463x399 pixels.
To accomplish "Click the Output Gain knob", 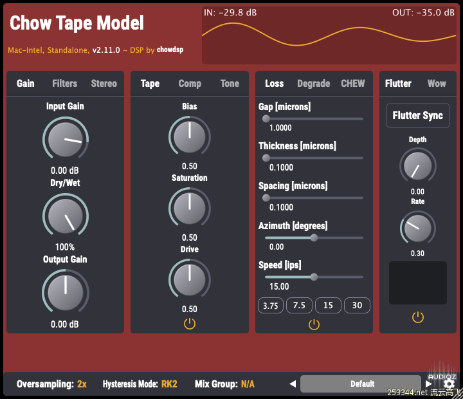I will 65,293.
